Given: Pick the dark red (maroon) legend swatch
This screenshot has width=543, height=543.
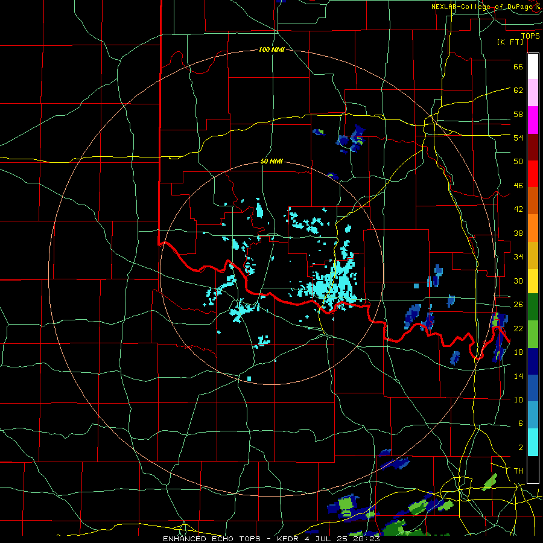Looking at the screenshot, I should pos(533,147).
